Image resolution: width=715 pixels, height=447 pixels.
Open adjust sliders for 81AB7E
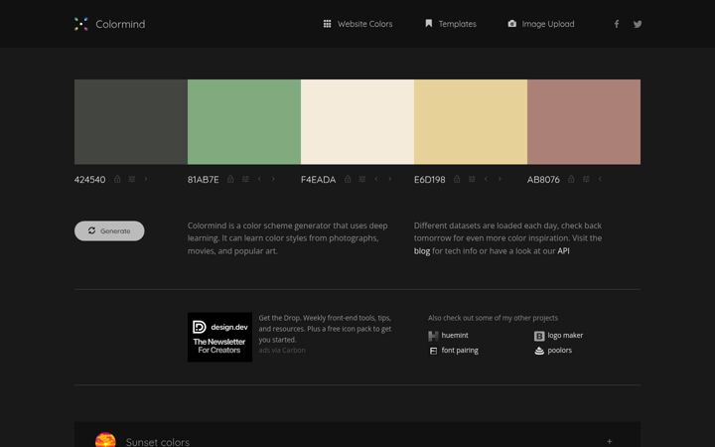[245, 179]
